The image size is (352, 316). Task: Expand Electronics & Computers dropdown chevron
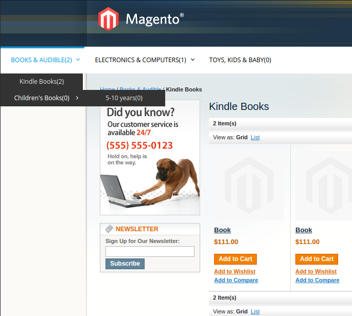pos(192,60)
